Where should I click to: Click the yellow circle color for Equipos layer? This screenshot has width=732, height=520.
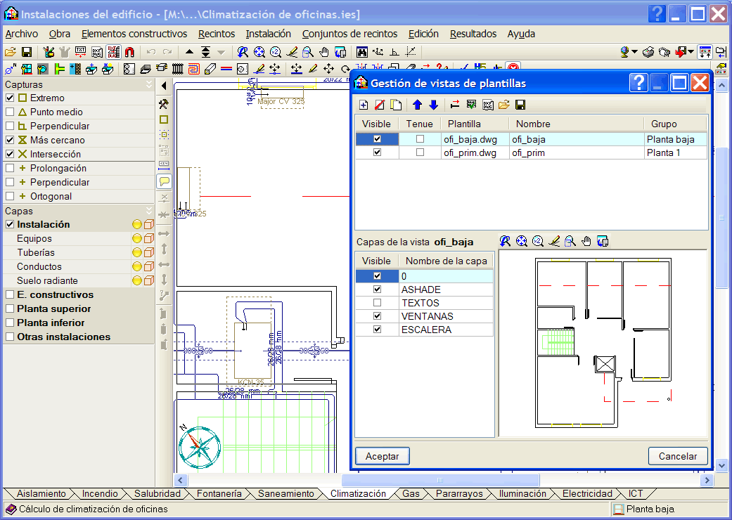[x=137, y=238]
